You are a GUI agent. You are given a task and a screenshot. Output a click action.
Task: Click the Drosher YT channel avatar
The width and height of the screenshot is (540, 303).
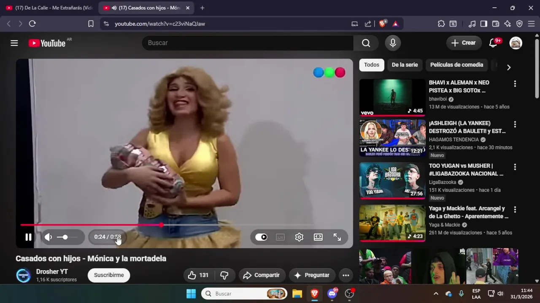pyautogui.click(x=23, y=275)
